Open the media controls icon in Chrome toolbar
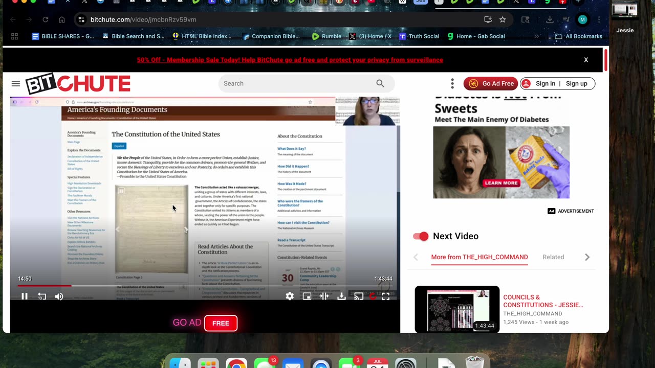This screenshot has width=655, height=368. tap(566, 19)
